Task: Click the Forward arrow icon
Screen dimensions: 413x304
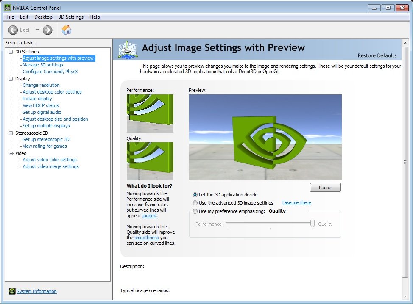Action: [47, 30]
